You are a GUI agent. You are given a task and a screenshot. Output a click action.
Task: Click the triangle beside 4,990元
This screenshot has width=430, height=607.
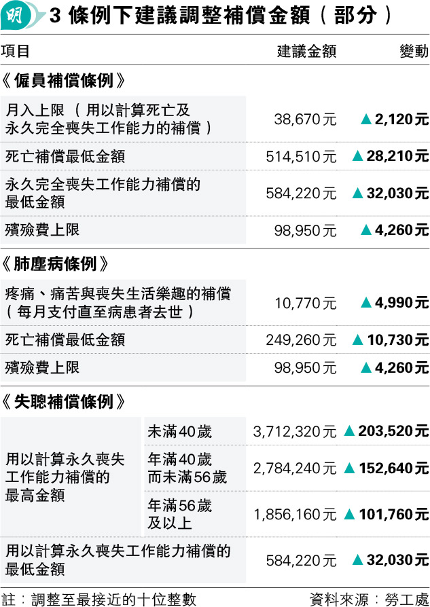366,302
